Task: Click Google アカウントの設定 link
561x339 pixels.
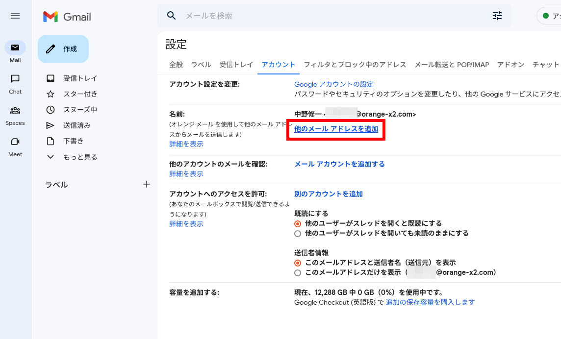Action: coord(333,84)
